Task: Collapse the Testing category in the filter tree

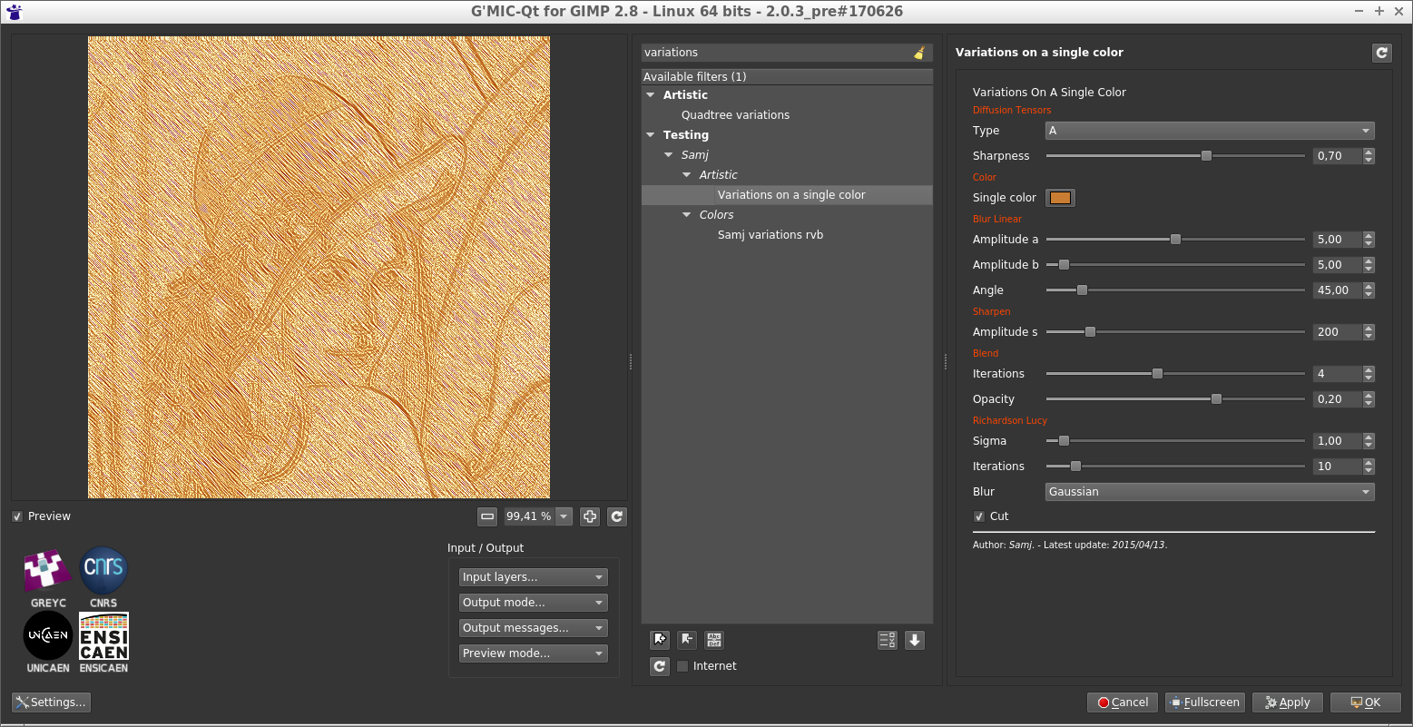Action: click(x=650, y=134)
